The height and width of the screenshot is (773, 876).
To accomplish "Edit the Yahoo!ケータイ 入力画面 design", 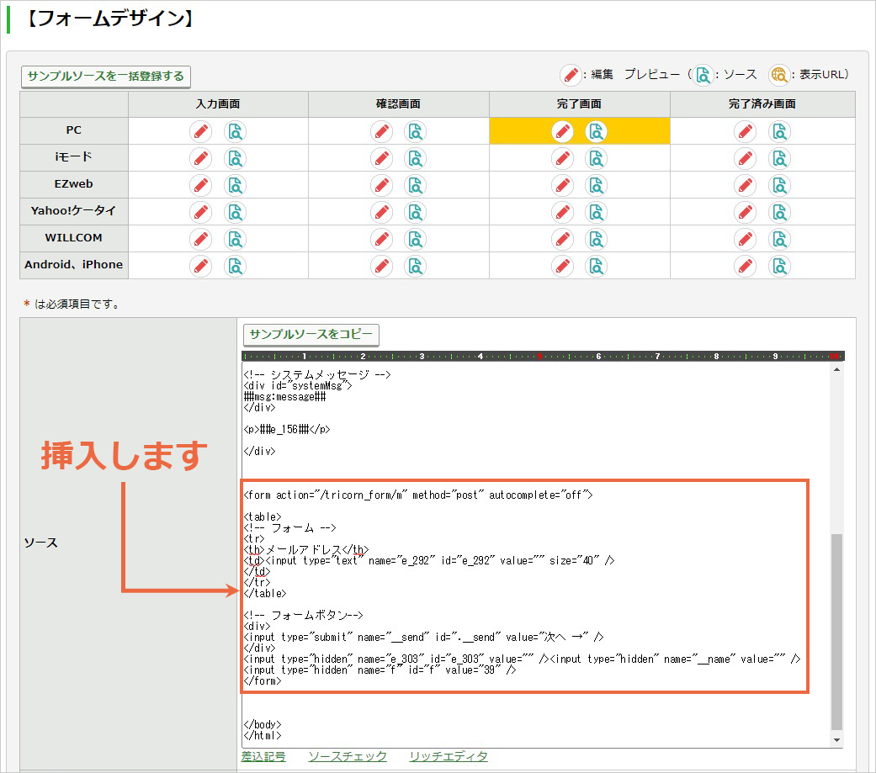I will pyautogui.click(x=200, y=212).
